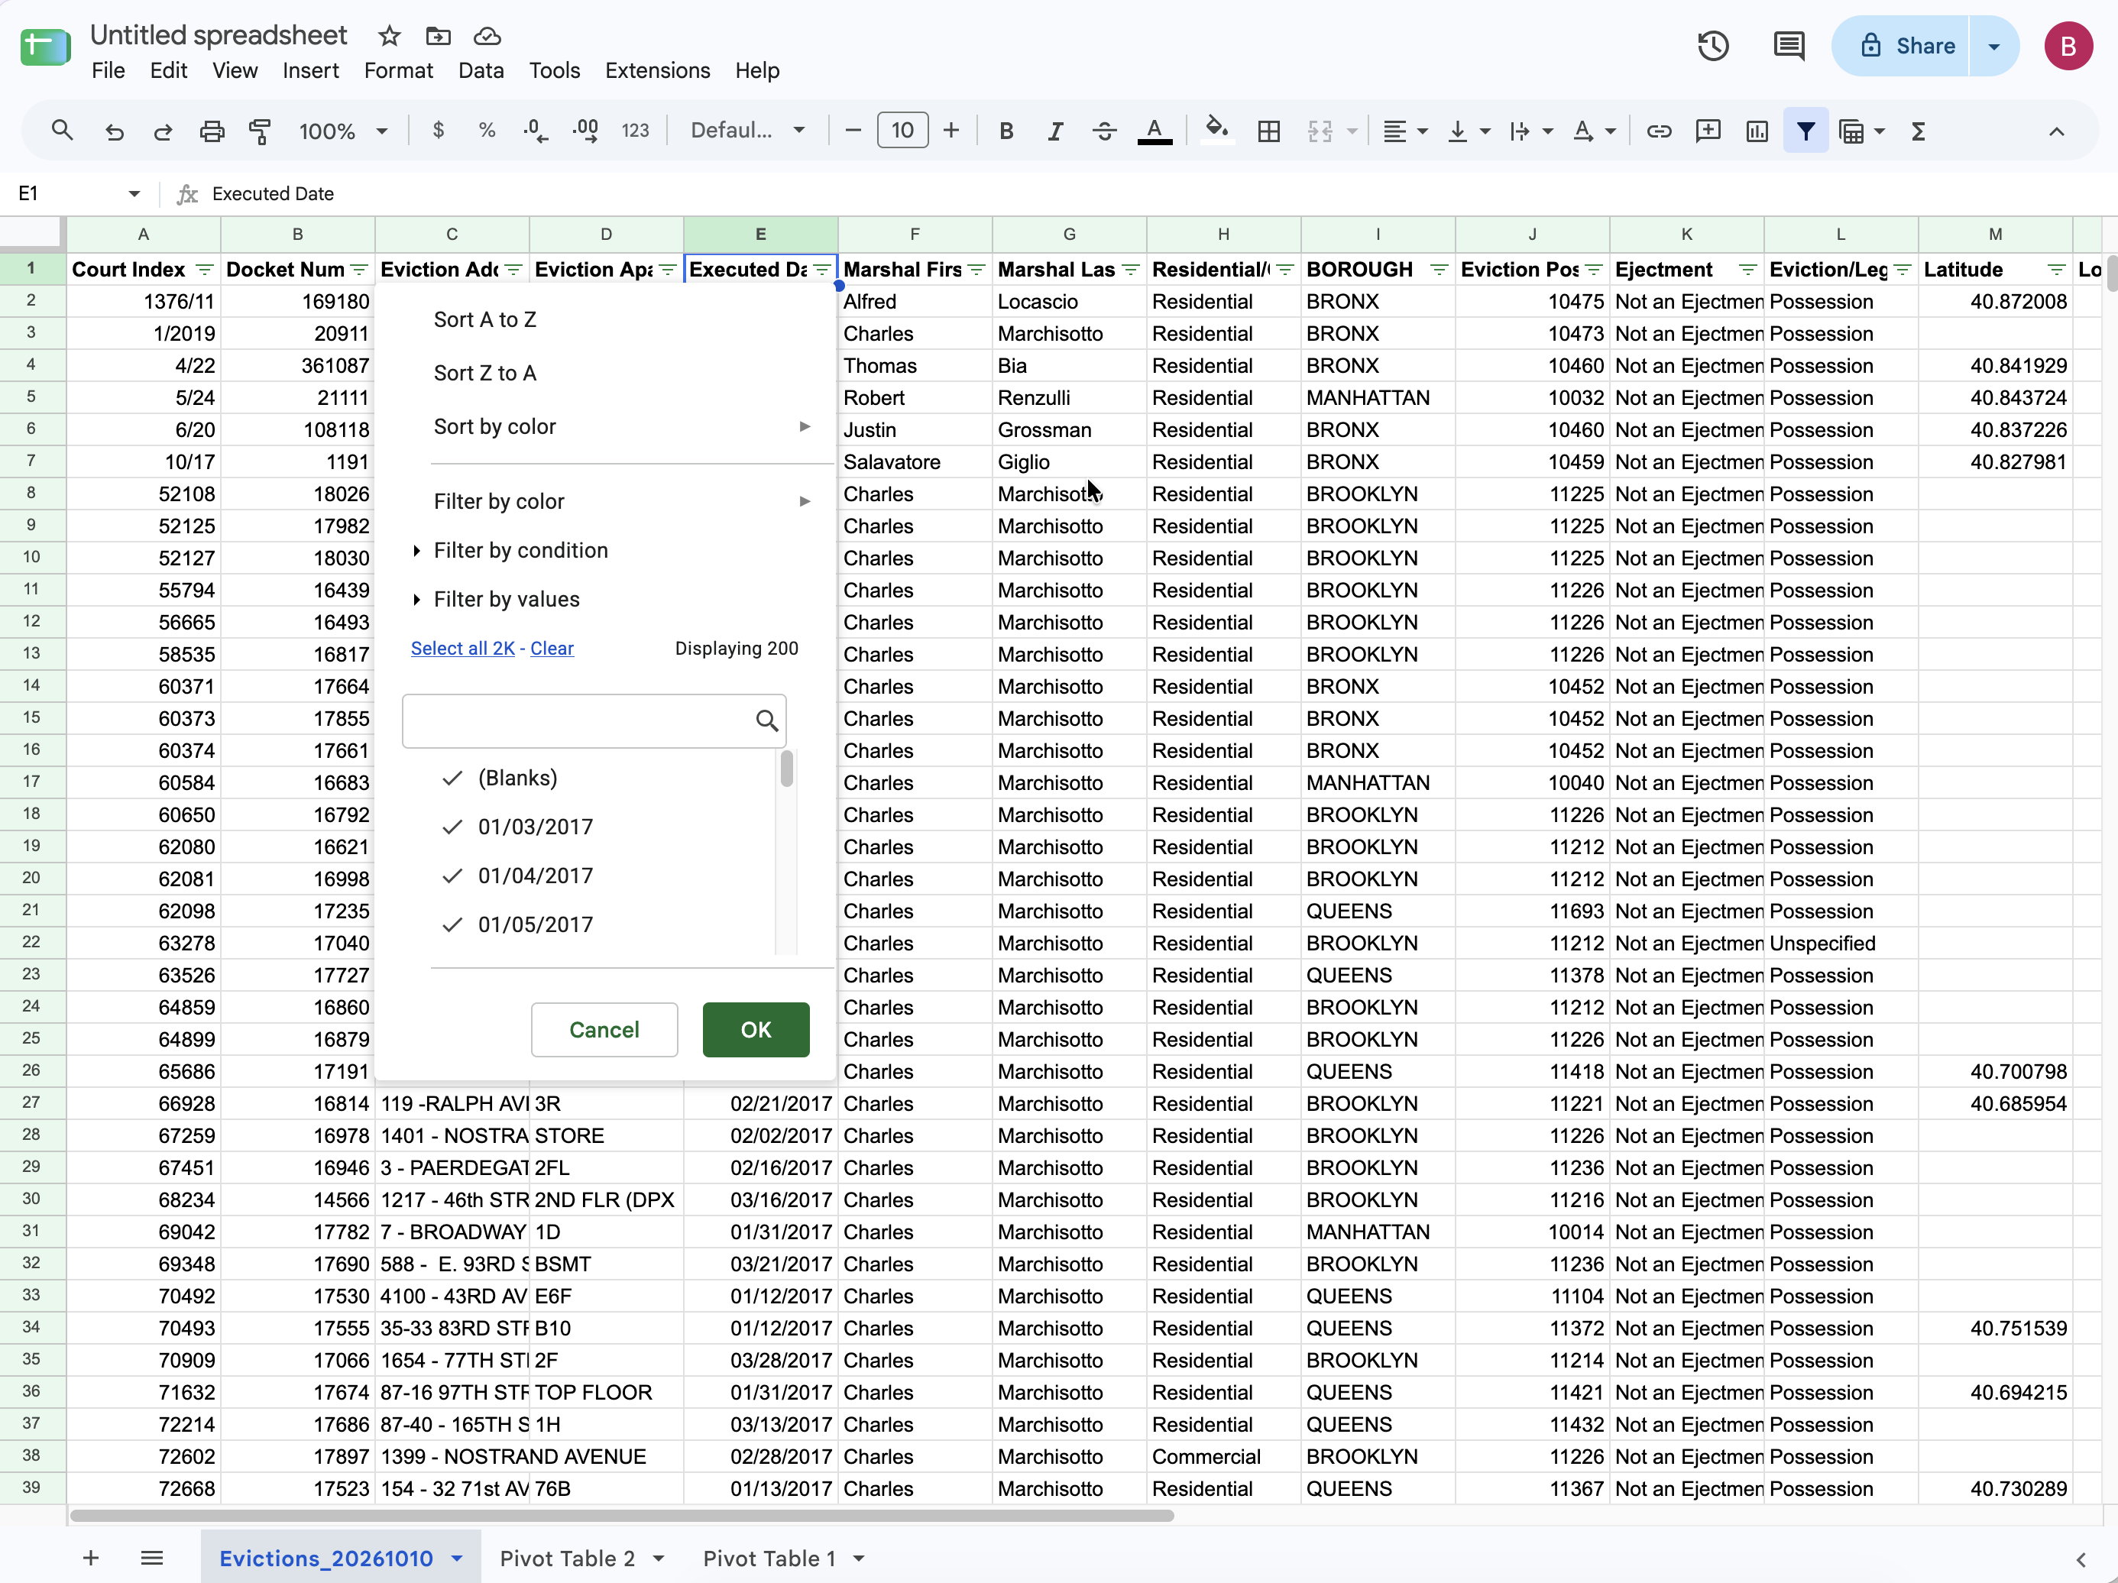Open the text color picker
This screenshot has height=1583, width=2118.
pos(1155,131)
